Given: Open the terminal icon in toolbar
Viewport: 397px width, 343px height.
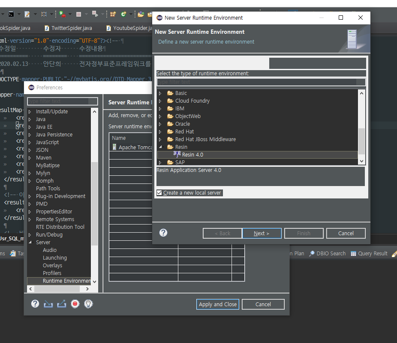Looking at the screenshot, I should click(12, 14).
